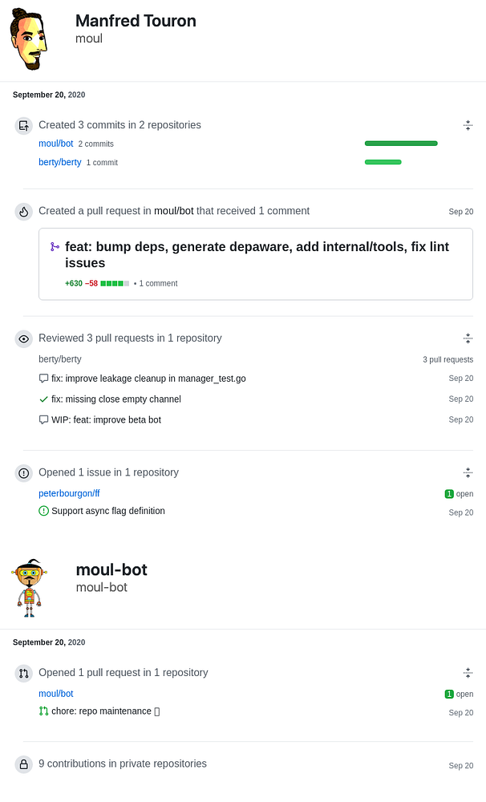Collapse the Reviewed 3 pull requests section
The image size is (486, 802).
pyautogui.click(x=468, y=338)
